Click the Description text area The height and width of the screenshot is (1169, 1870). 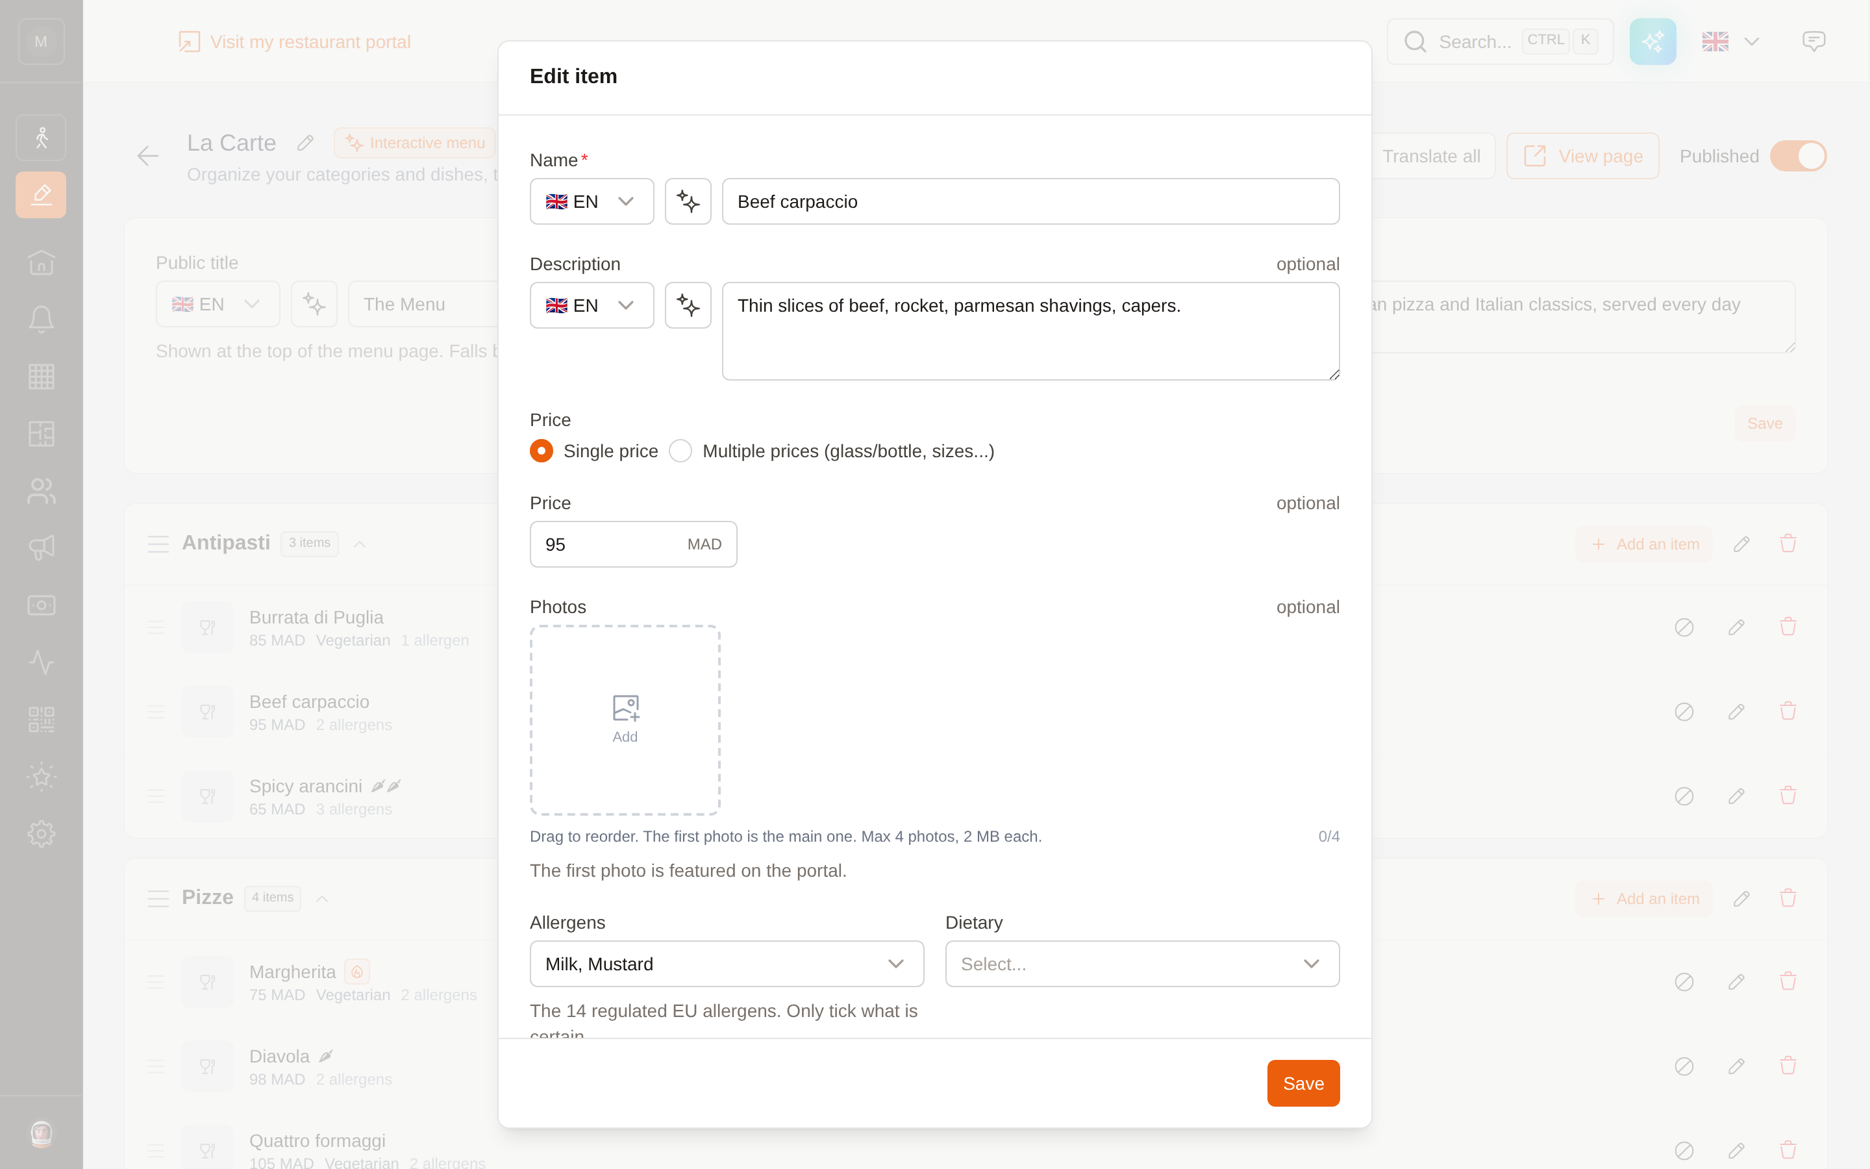pos(1030,331)
